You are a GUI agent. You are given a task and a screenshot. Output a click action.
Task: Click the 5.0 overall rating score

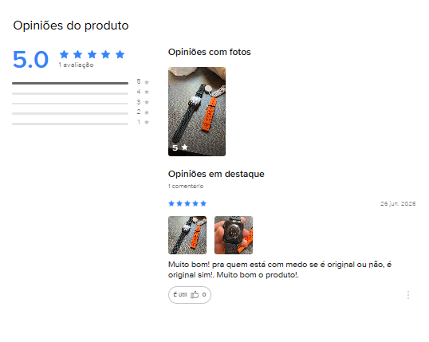coord(30,59)
